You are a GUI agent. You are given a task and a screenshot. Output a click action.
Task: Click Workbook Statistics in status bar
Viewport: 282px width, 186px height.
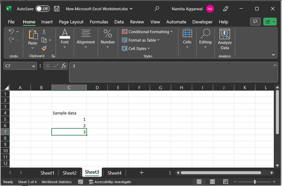pyautogui.click(x=56, y=182)
